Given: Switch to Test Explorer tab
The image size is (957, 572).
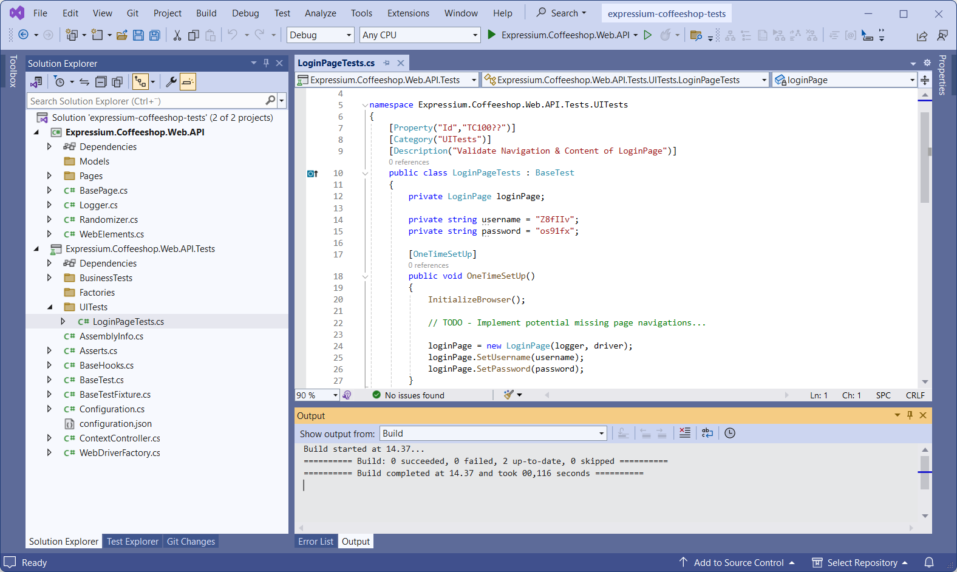Looking at the screenshot, I should point(132,541).
